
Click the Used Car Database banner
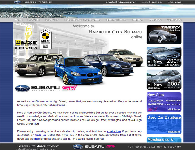pos(164,124)
